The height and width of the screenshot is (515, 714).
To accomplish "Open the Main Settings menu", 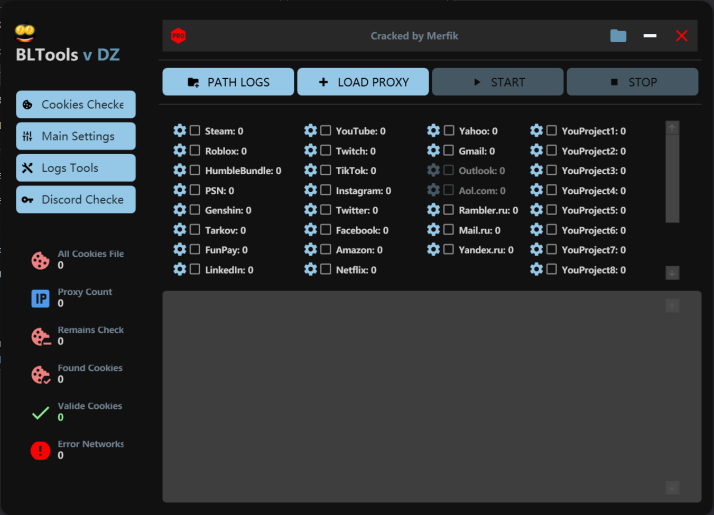I will [x=76, y=136].
